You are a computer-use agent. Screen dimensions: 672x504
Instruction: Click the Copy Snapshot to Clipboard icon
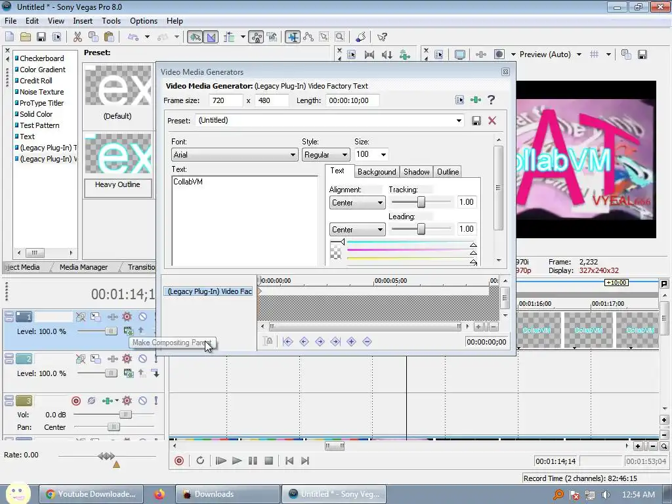click(x=626, y=54)
